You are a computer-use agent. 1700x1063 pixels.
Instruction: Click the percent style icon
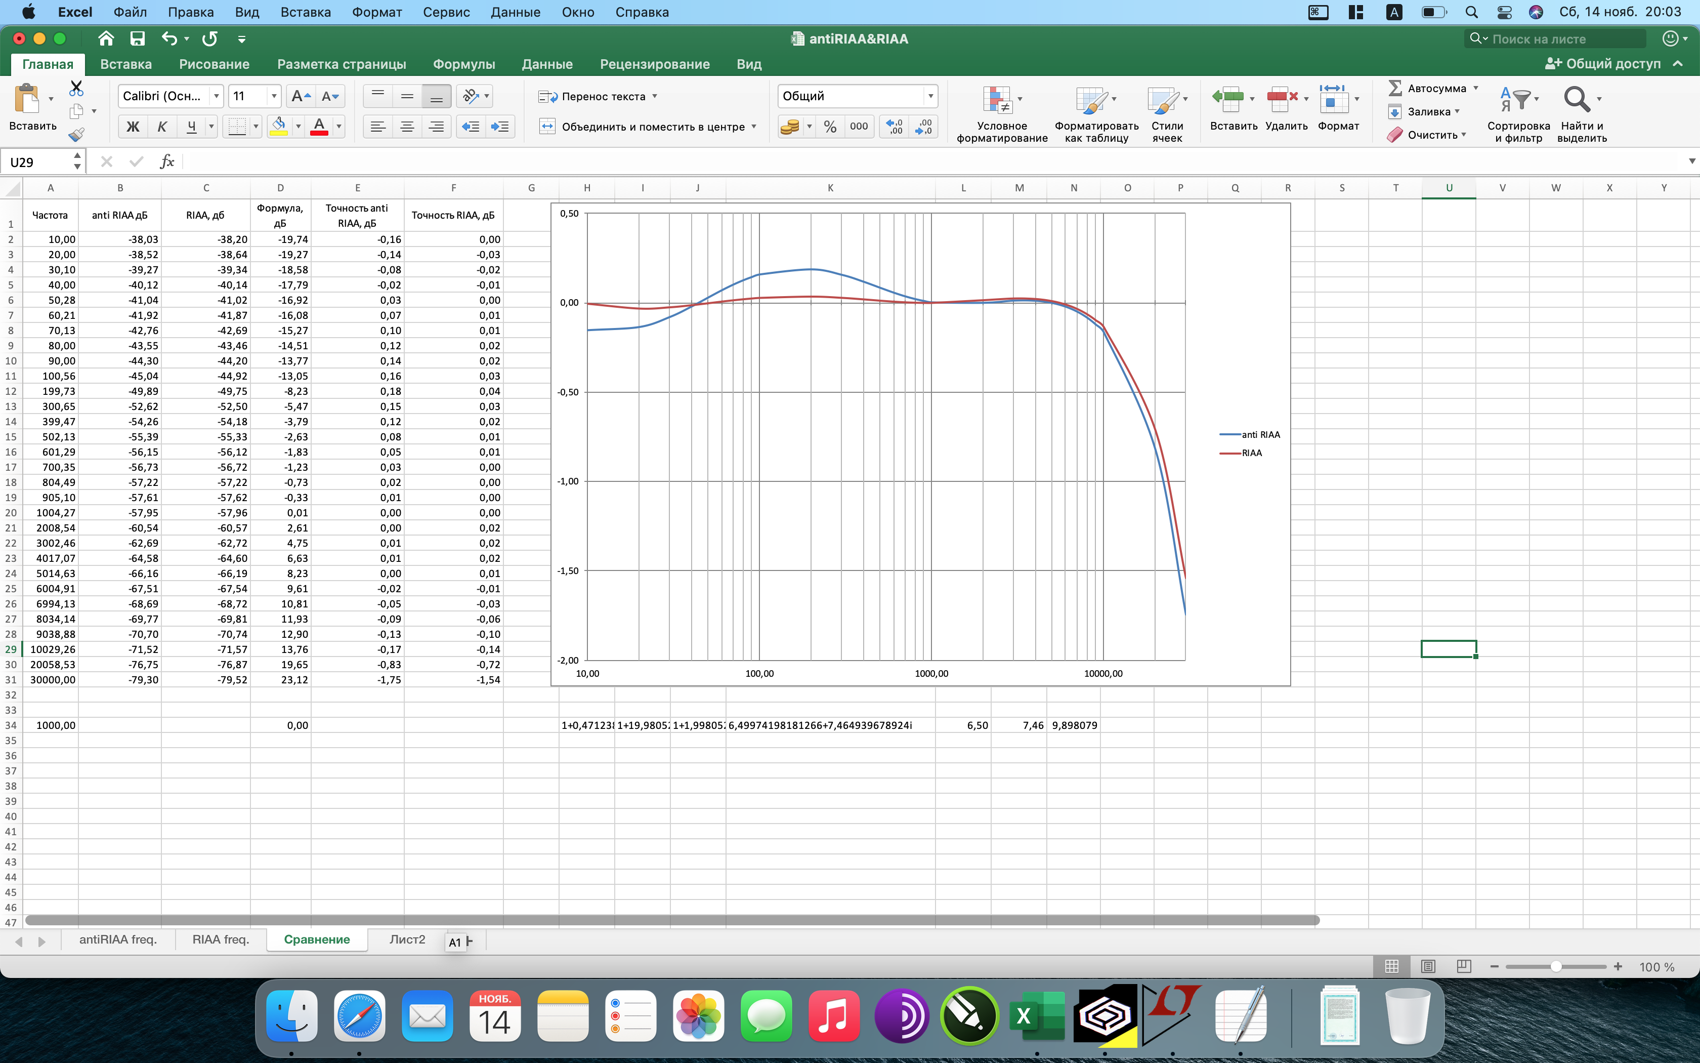click(x=830, y=127)
